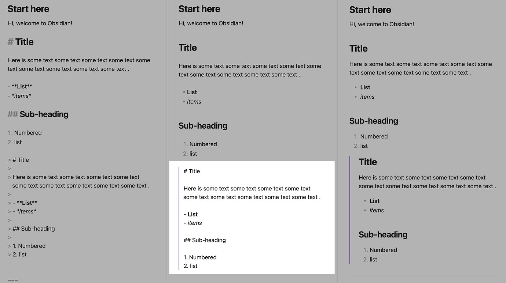Click the Start here heading in right pane

(x=370, y=10)
